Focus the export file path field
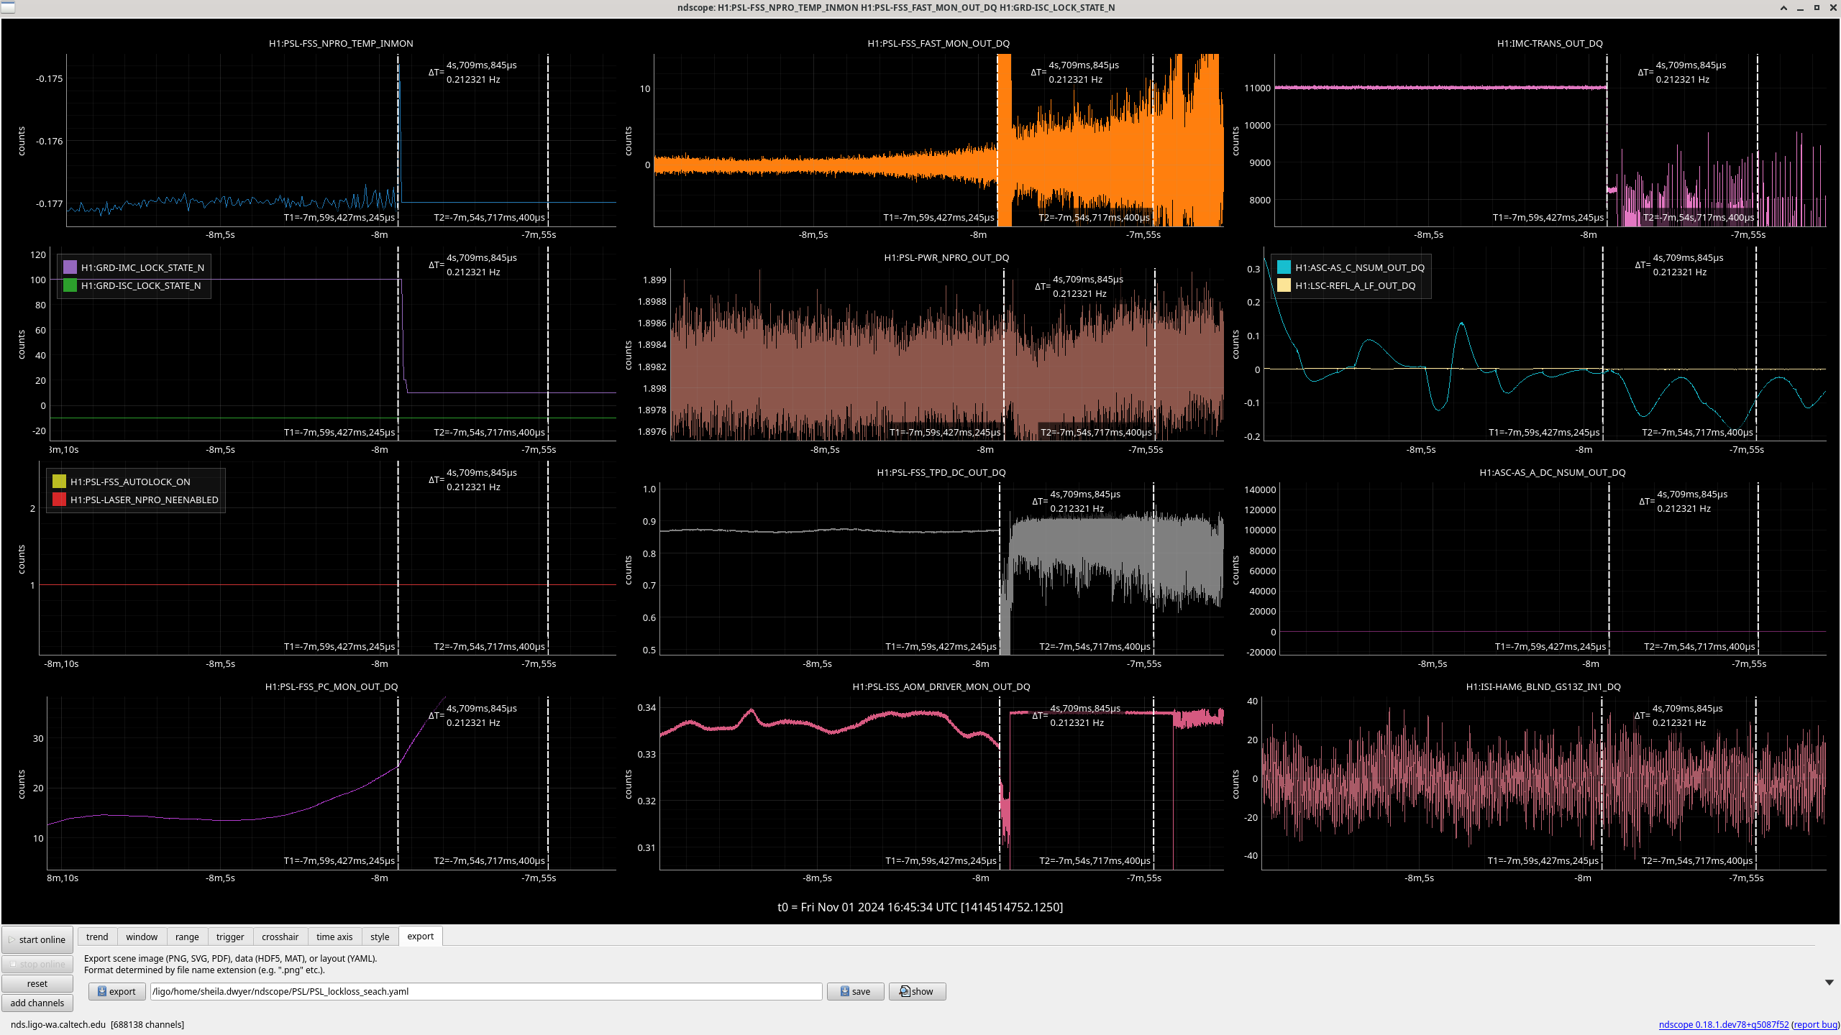1841x1035 pixels. point(486,991)
